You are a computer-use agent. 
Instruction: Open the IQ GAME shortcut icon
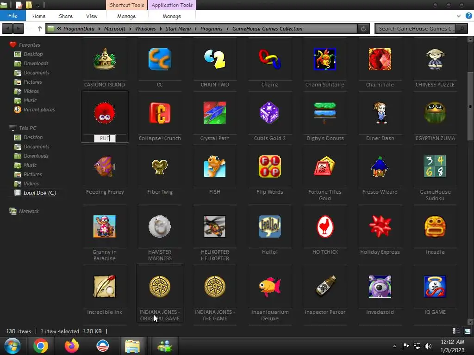click(x=435, y=287)
